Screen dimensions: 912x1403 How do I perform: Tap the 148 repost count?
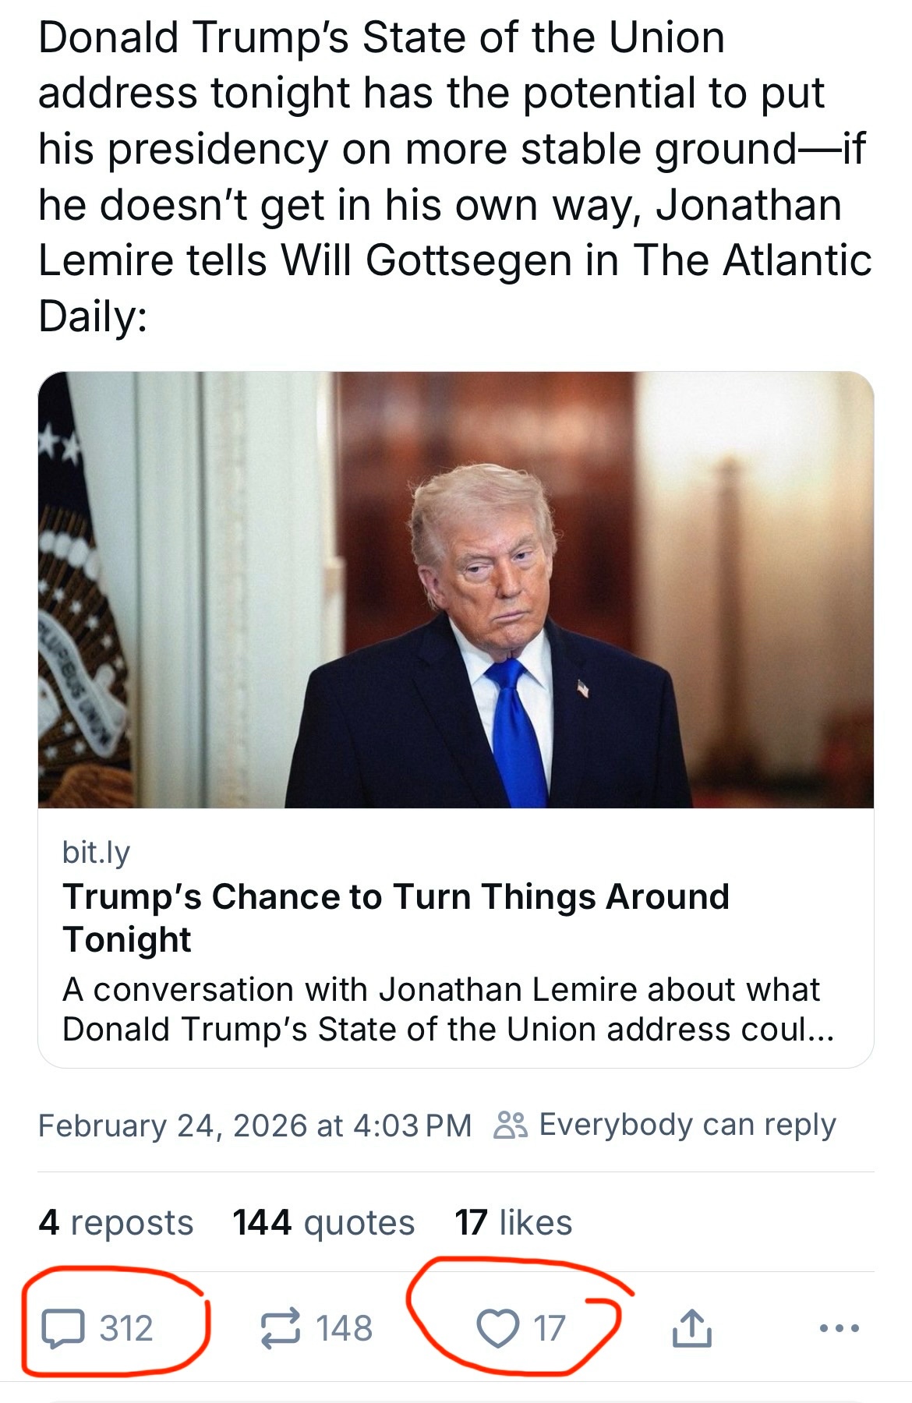344,1328
